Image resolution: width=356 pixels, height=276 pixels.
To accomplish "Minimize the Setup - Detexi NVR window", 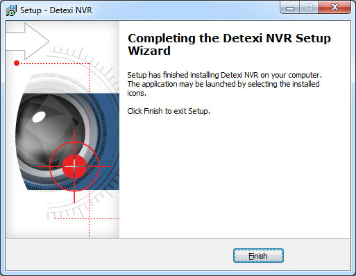I will coord(290,7).
